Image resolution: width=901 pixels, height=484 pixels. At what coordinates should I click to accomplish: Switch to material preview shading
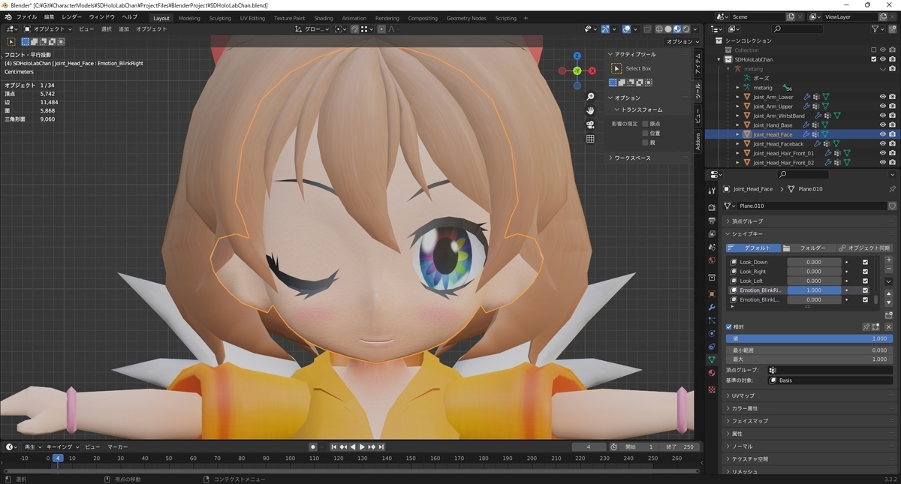click(677, 29)
